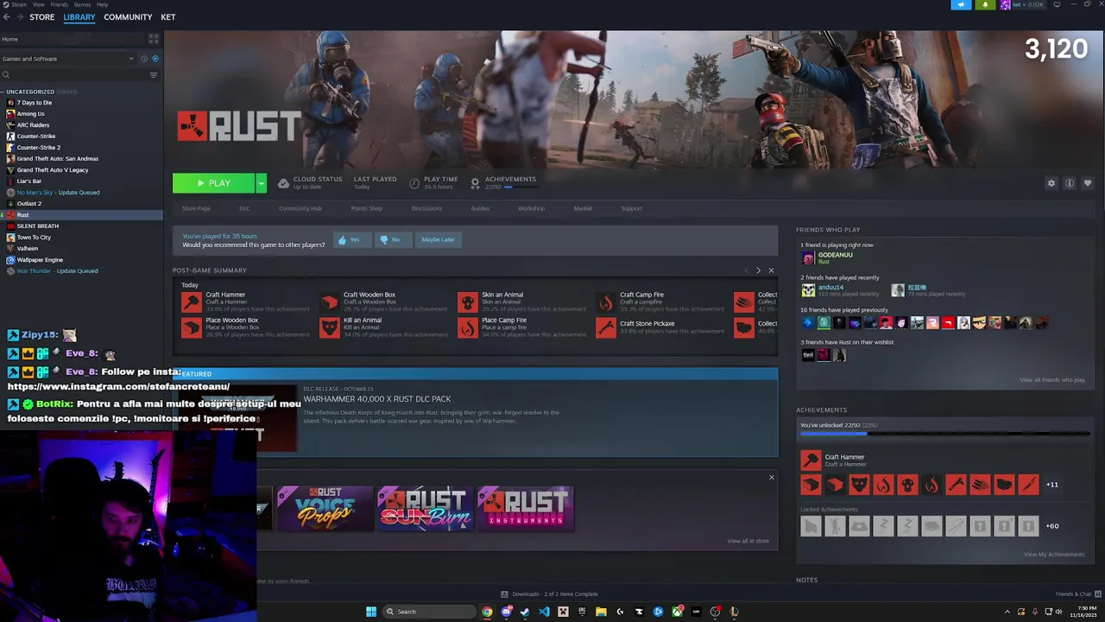Open the game settings gear icon
This screenshot has height=622, width=1105.
coord(1051,183)
